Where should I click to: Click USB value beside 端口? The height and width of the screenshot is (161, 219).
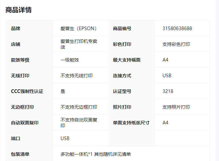(x=65, y=138)
